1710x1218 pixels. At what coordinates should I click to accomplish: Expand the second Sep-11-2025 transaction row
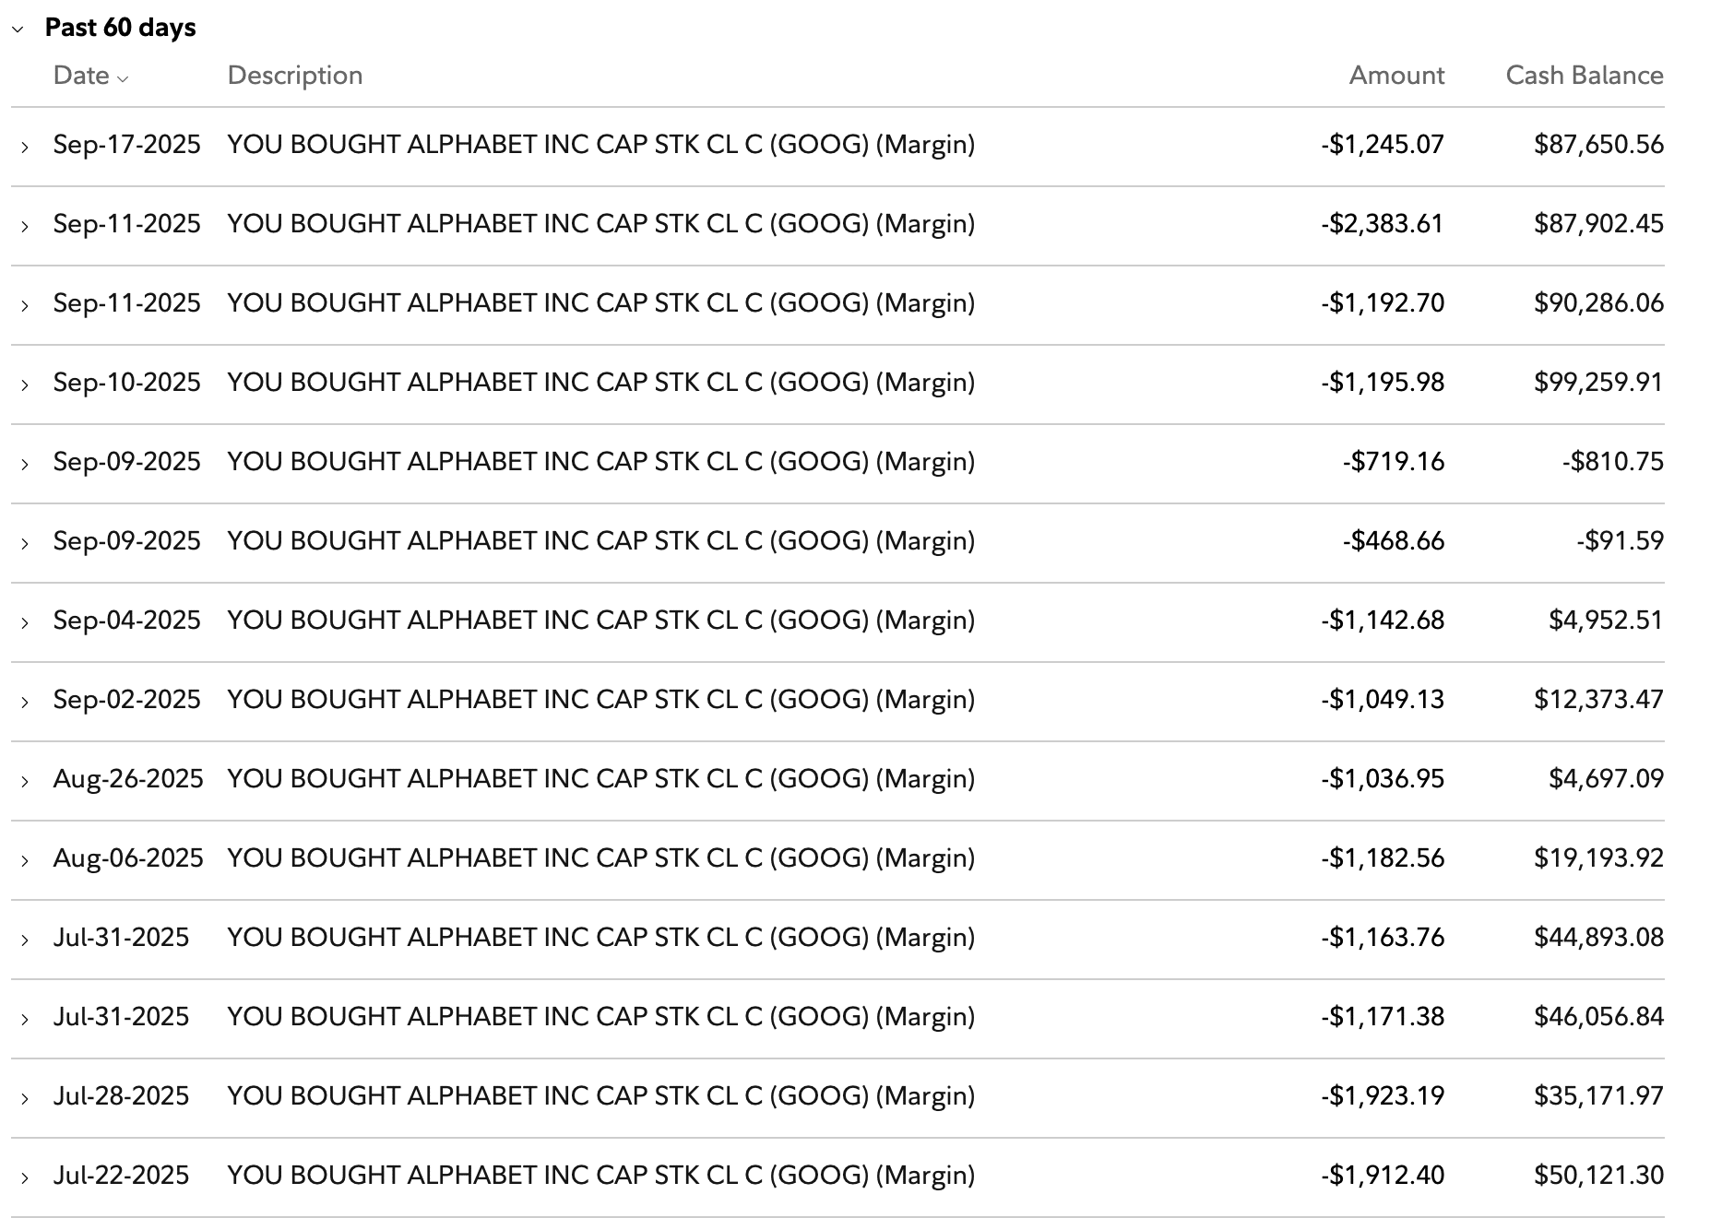tap(23, 302)
